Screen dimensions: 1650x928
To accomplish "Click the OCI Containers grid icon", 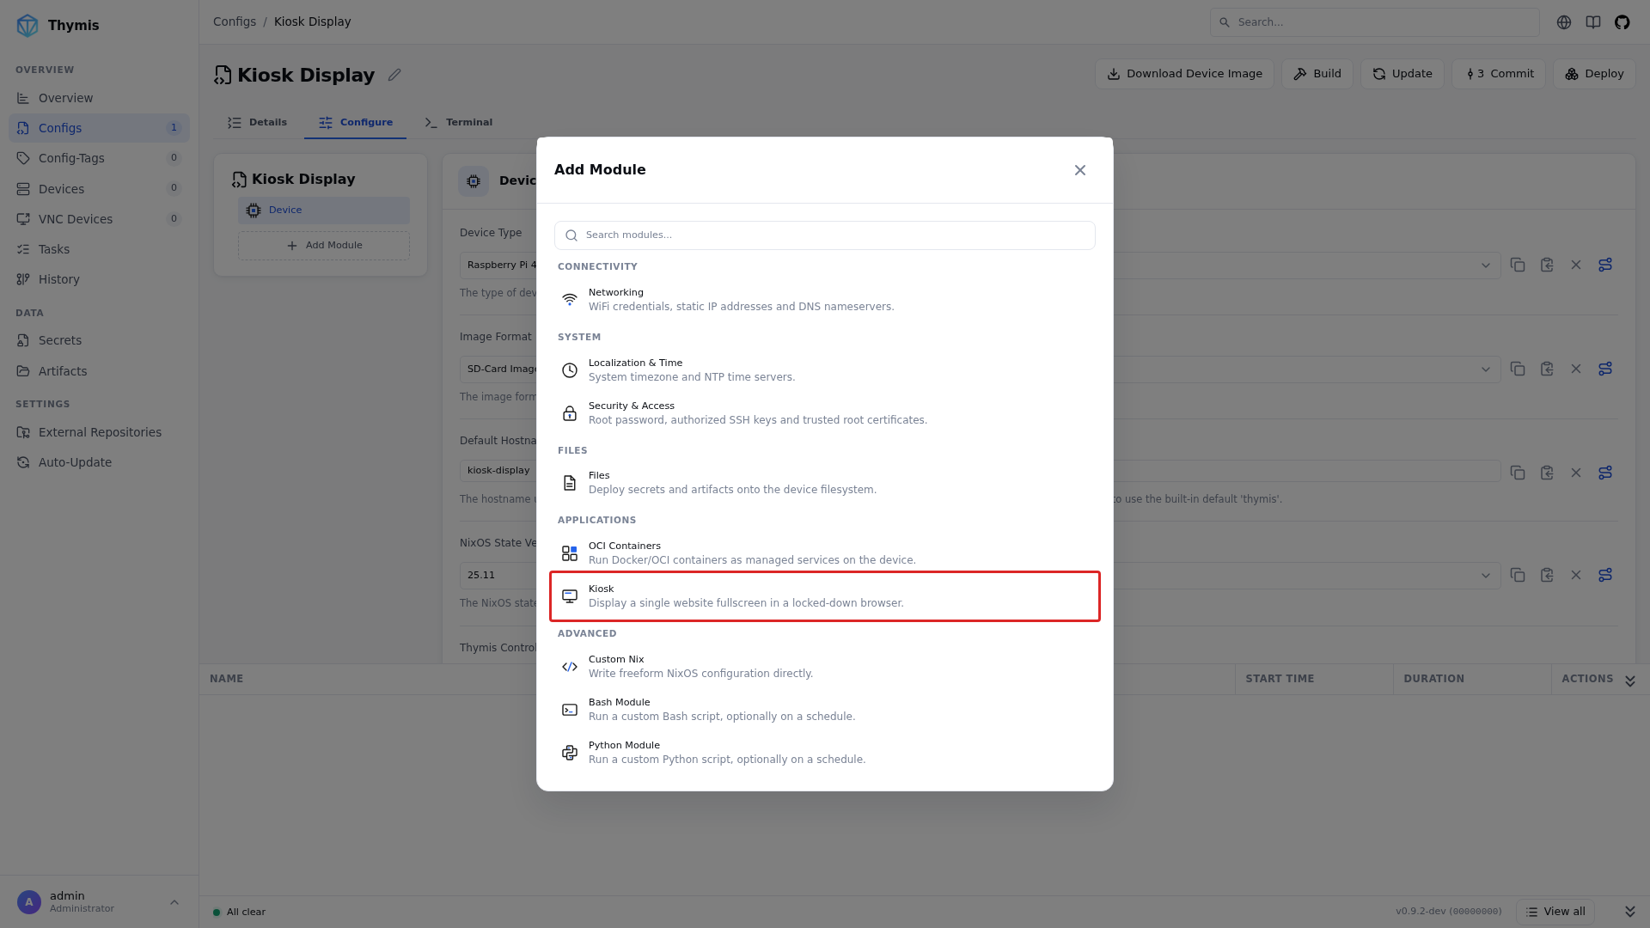I will click(570, 553).
